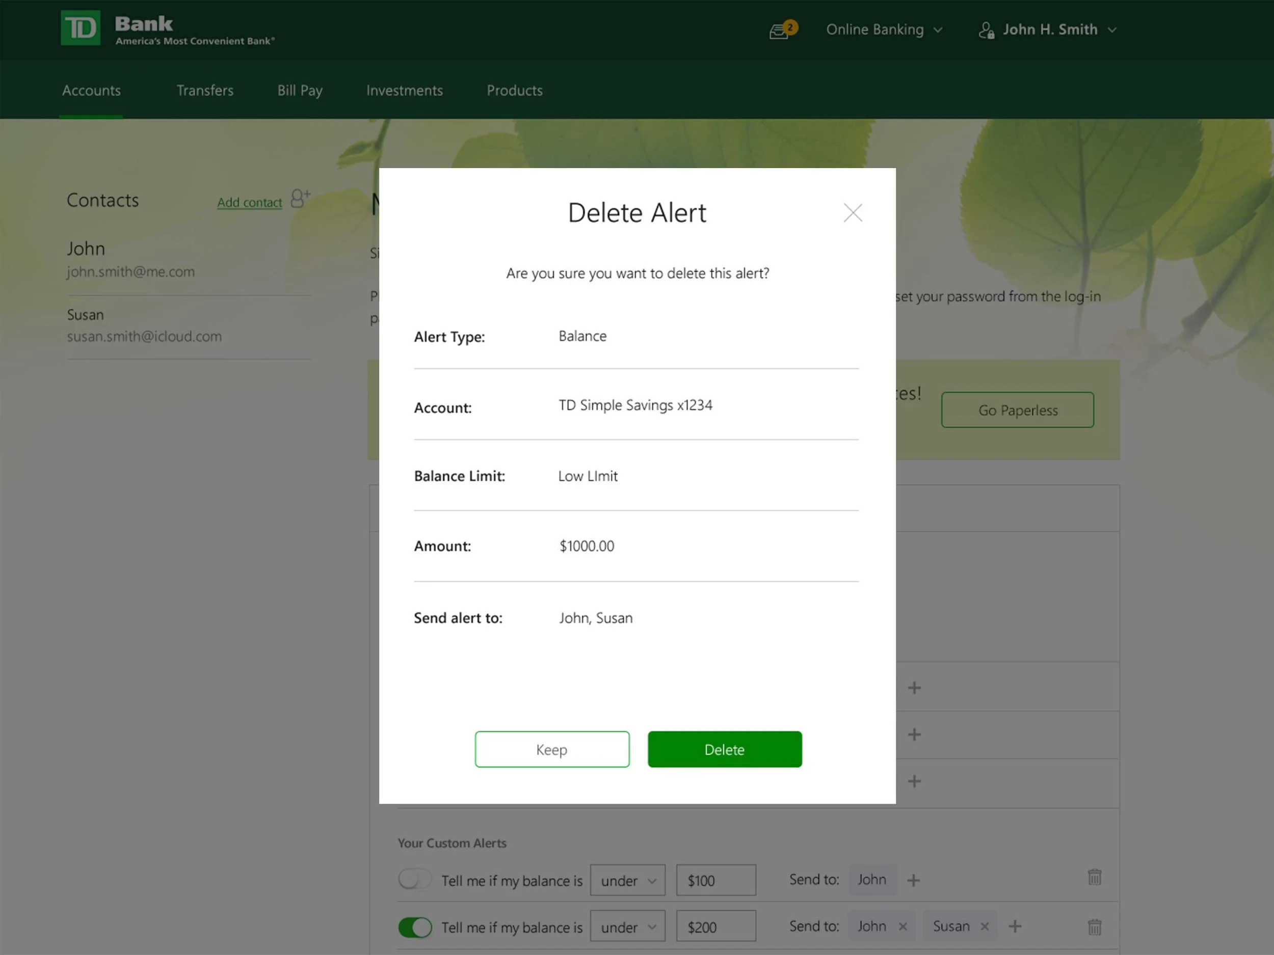Viewport: 1274px width, 955px height.
Task: Click the account value TD Simple Savings x1234
Action: click(635, 405)
